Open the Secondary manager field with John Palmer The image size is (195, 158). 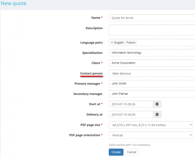151,94
